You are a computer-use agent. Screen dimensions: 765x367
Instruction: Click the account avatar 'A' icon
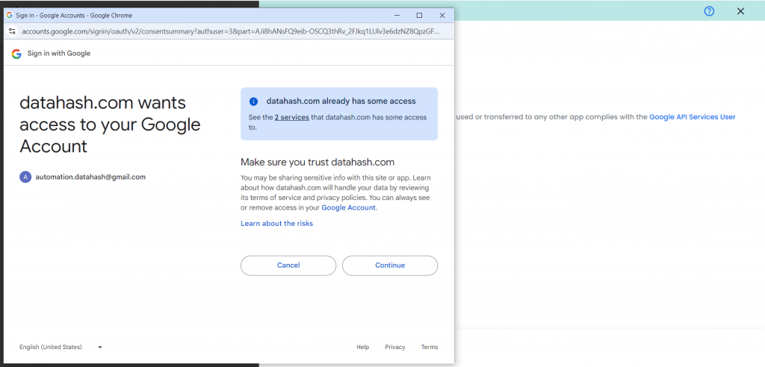(x=25, y=177)
